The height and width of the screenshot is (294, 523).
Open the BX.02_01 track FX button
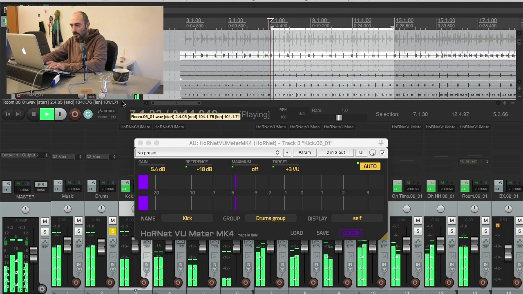point(498,187)
